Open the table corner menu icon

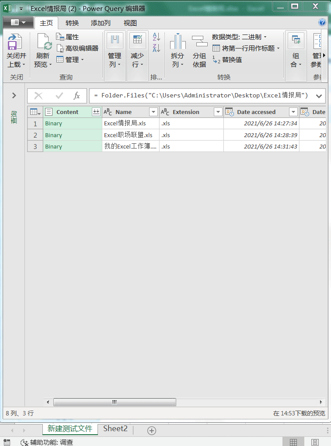[x=35, y=112]
